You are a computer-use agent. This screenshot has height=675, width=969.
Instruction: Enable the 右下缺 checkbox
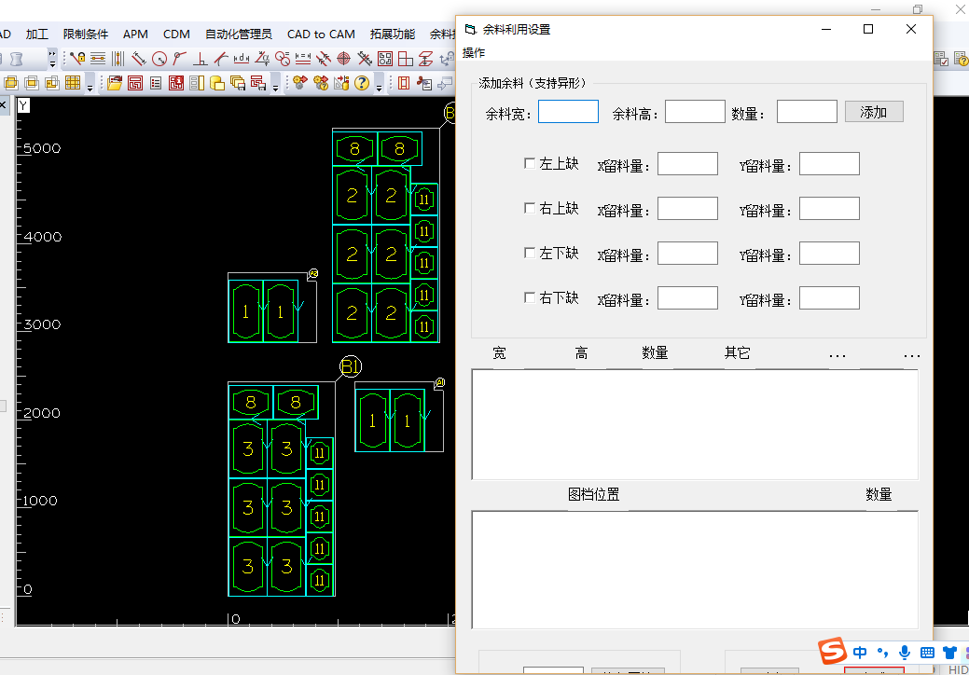pos(530,297)
